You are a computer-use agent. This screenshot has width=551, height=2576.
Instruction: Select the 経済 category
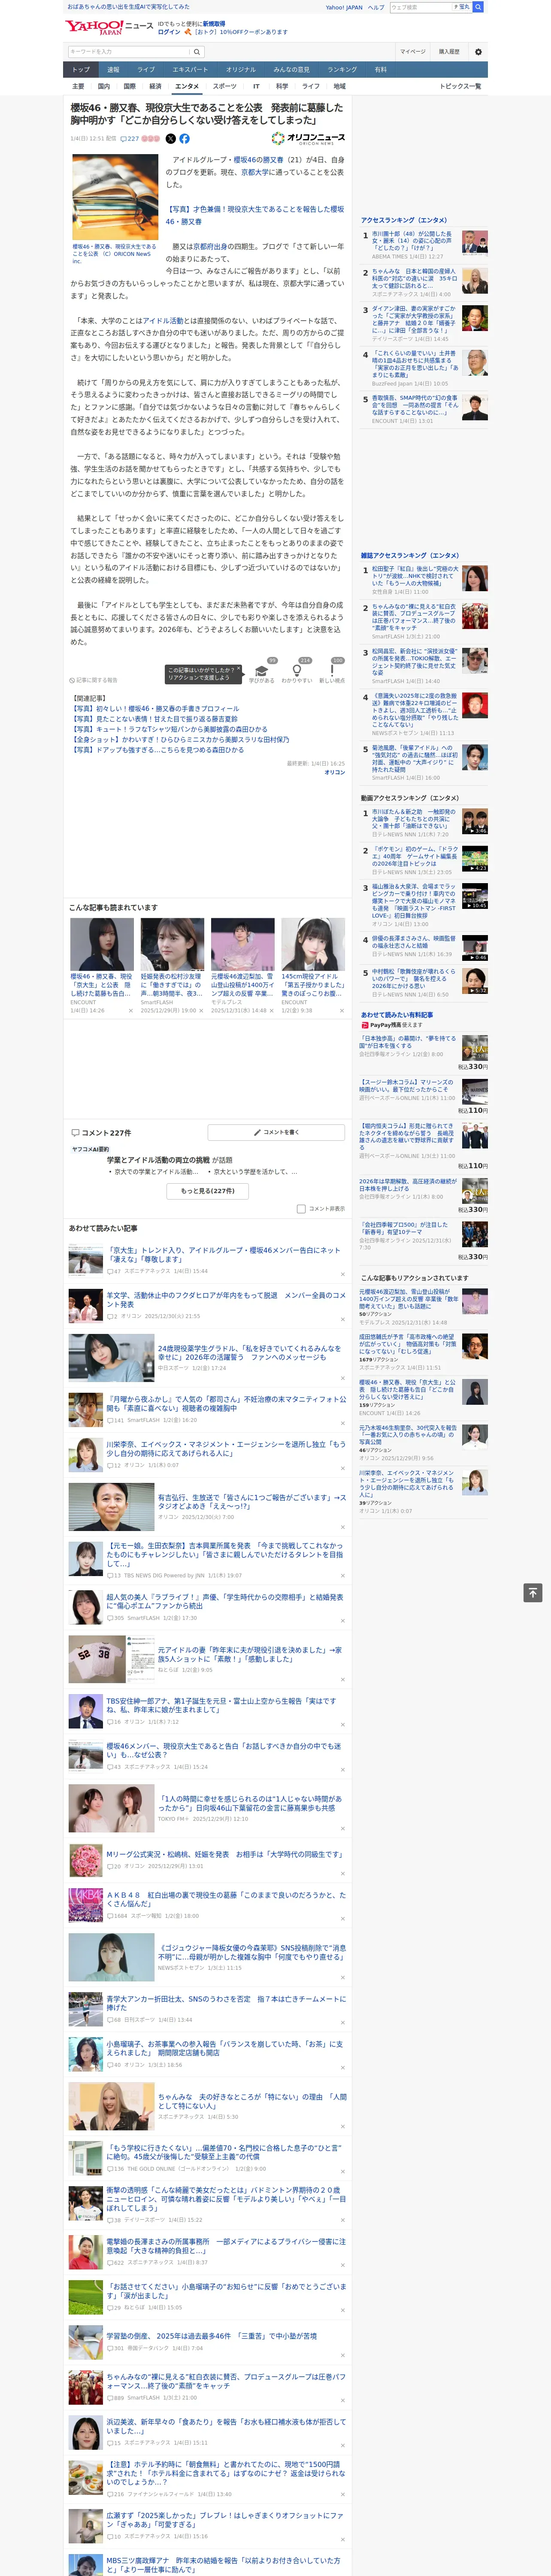155,87
